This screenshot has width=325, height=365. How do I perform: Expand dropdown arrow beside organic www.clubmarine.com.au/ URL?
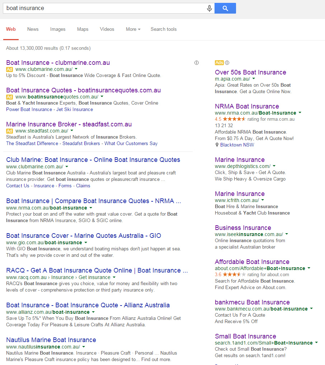pos(67,167)
